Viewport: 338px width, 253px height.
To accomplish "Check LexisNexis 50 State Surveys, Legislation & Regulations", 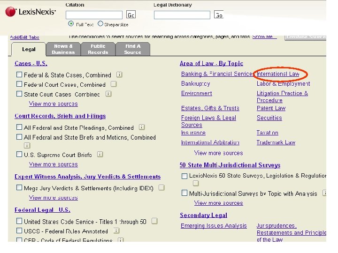I will [184, 176].
